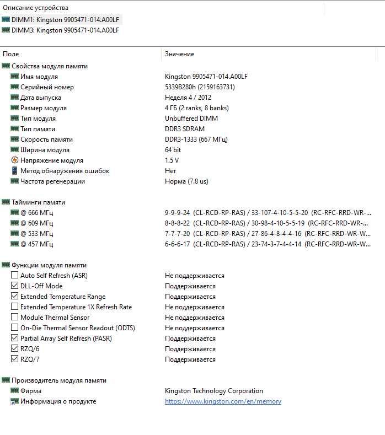Viewport: 385px width, 435px height.
Task: Click icon beside Тип модуля
Action: tap(14, 118)
